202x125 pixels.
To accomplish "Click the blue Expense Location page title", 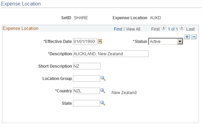I will [x=21, y=4].
